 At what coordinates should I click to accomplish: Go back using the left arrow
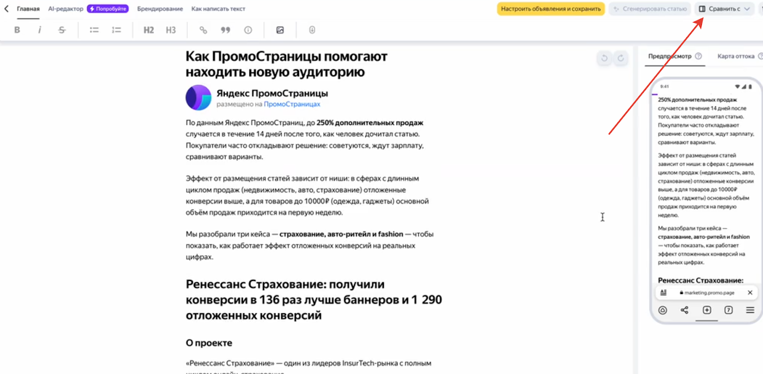pyautogui.click(x=7, y=9)
